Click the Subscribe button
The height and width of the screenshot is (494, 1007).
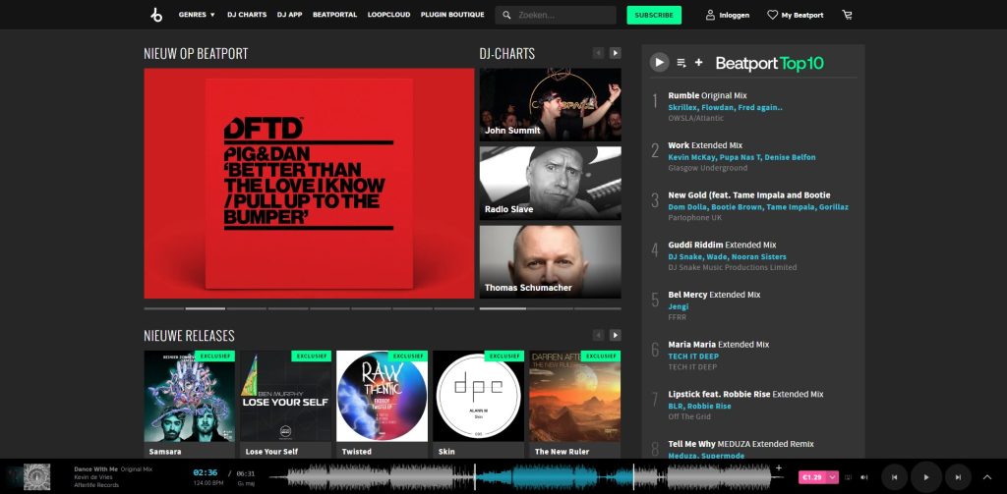[x=654, y=15]
